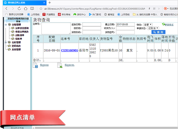Click the Word export document icon

click(35, 65)
